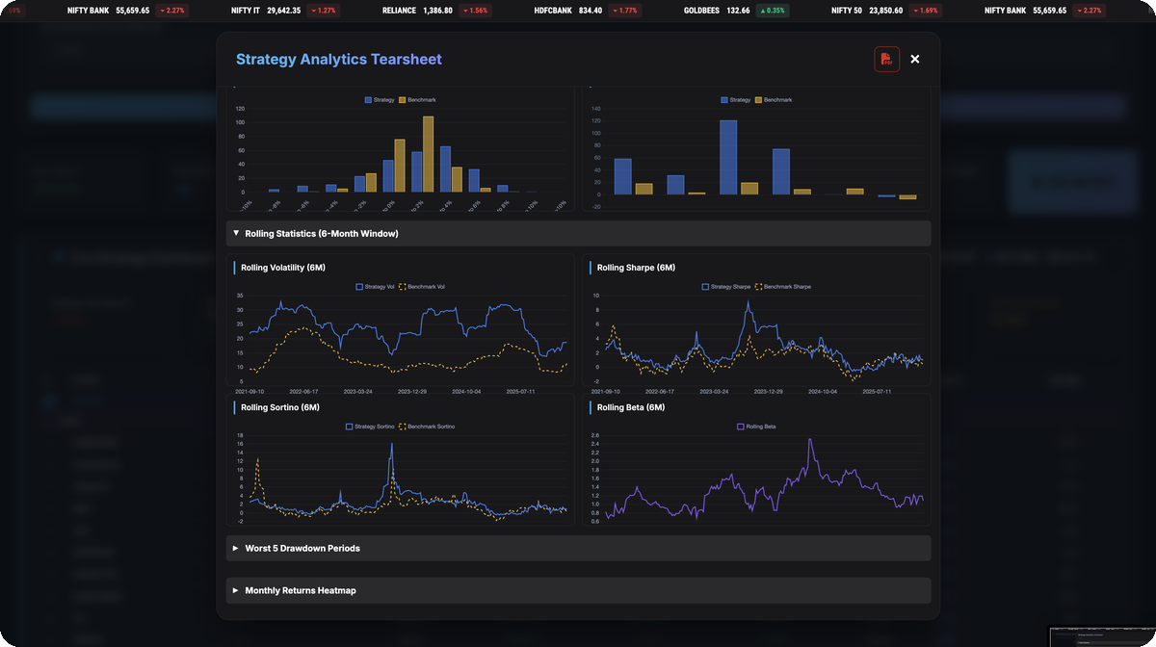Viewport: 1156px width, 647px height.
Task: Click the NIFTY 50 price 23,850.60
Action: click(886, 11)
